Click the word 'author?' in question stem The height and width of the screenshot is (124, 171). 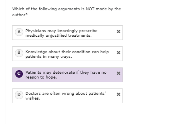20,15
